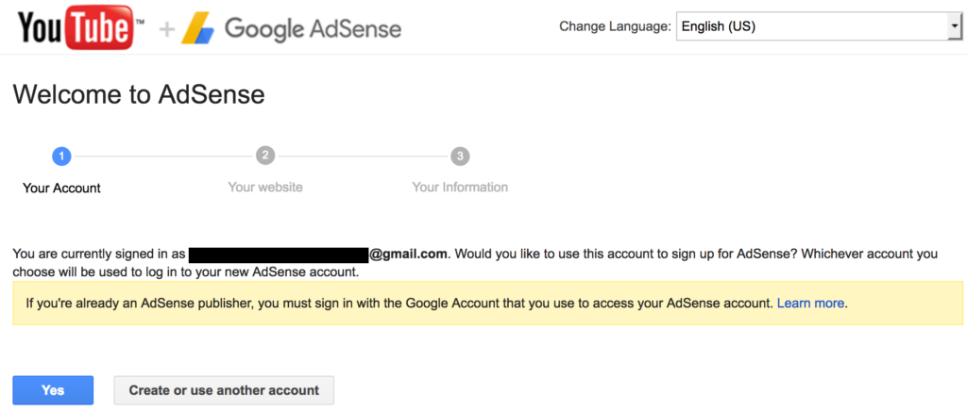This screenshot has height=411, width=967.
Task: Go to the Your Information step label
Action: coord(460,187)
